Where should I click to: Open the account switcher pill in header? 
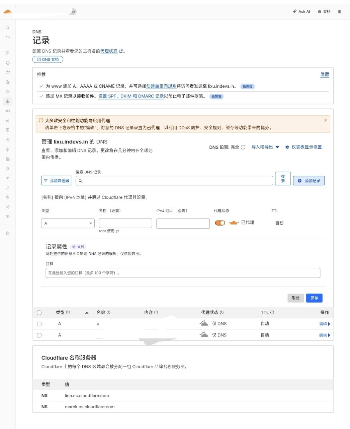click(73, 12)
